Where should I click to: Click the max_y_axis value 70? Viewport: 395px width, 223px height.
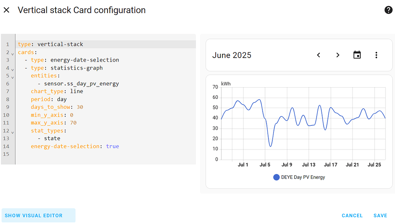[73, 123]
